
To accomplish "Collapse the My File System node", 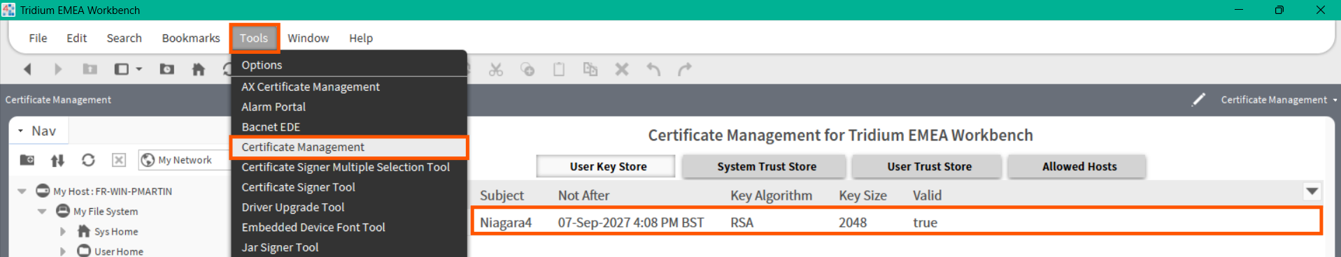I will (x=42, y=211).
